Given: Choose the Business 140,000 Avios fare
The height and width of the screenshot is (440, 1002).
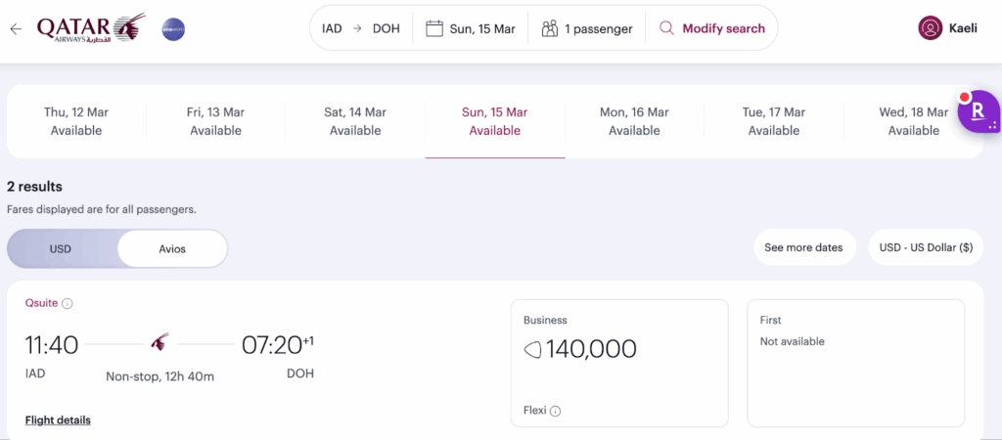Looking at the screenshot, I should (x=618, y=362).
